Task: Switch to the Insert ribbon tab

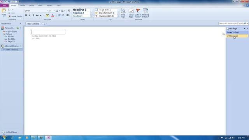Action: (23, 5)
